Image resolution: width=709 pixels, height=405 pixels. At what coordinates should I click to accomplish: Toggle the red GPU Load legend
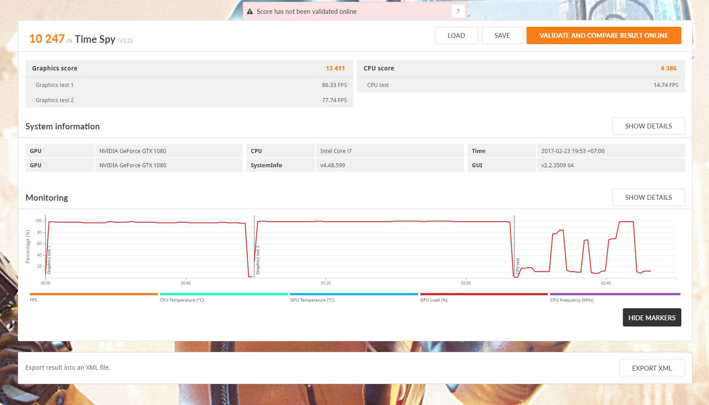click(x=484, y=295)
